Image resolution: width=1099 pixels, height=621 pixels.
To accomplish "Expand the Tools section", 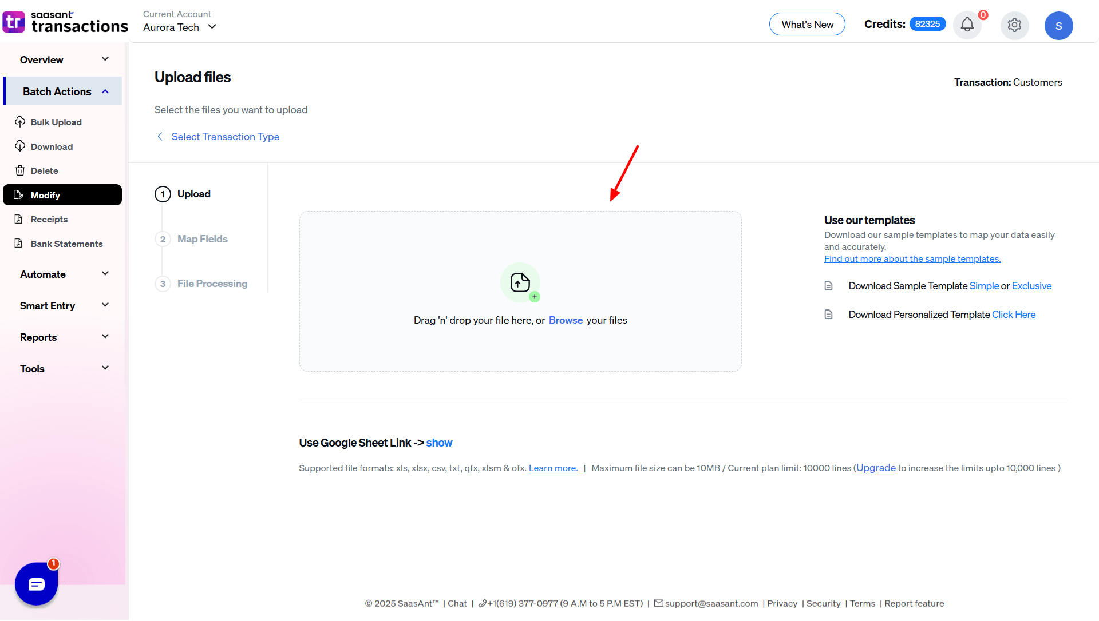I will click(63, 368).
